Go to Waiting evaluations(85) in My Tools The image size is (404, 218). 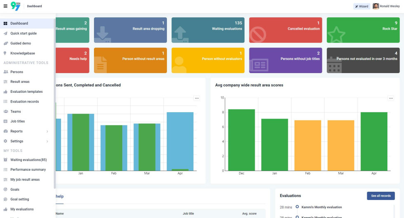tap(28, 160)
